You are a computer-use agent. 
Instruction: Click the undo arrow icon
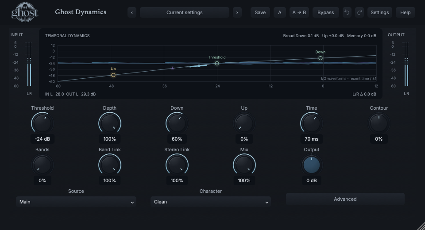[347, 12]
